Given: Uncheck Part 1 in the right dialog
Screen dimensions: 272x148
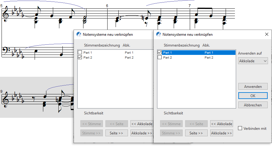Looking at the screenshot, I should coord(160,53).
